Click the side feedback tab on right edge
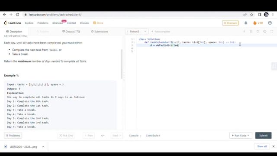This screenshot has width=277, height=156. [274, 66]
